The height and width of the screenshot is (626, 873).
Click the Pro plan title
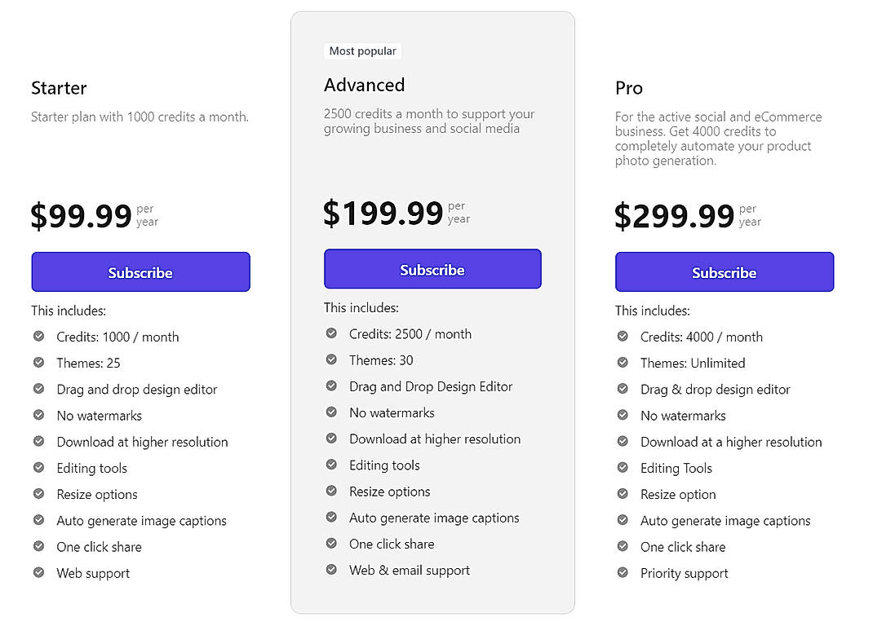pyautogui.click(x=629, y=88)
